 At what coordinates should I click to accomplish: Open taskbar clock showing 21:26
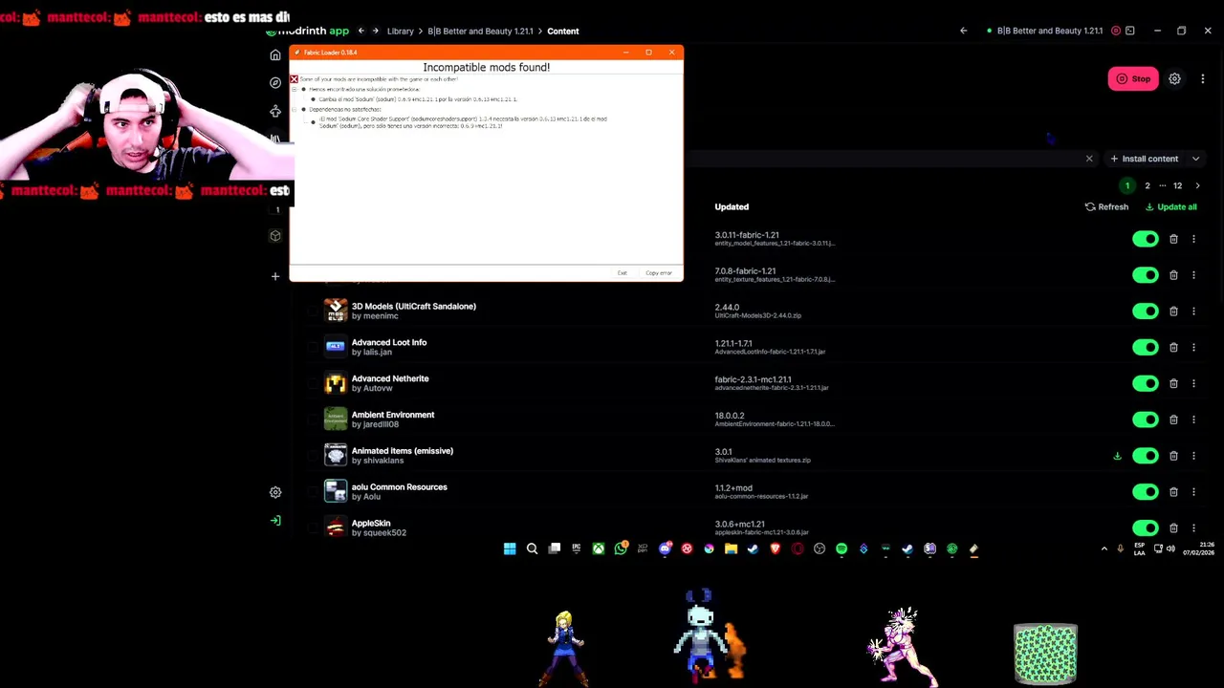pyautogui.click(x=1199, y=548)
